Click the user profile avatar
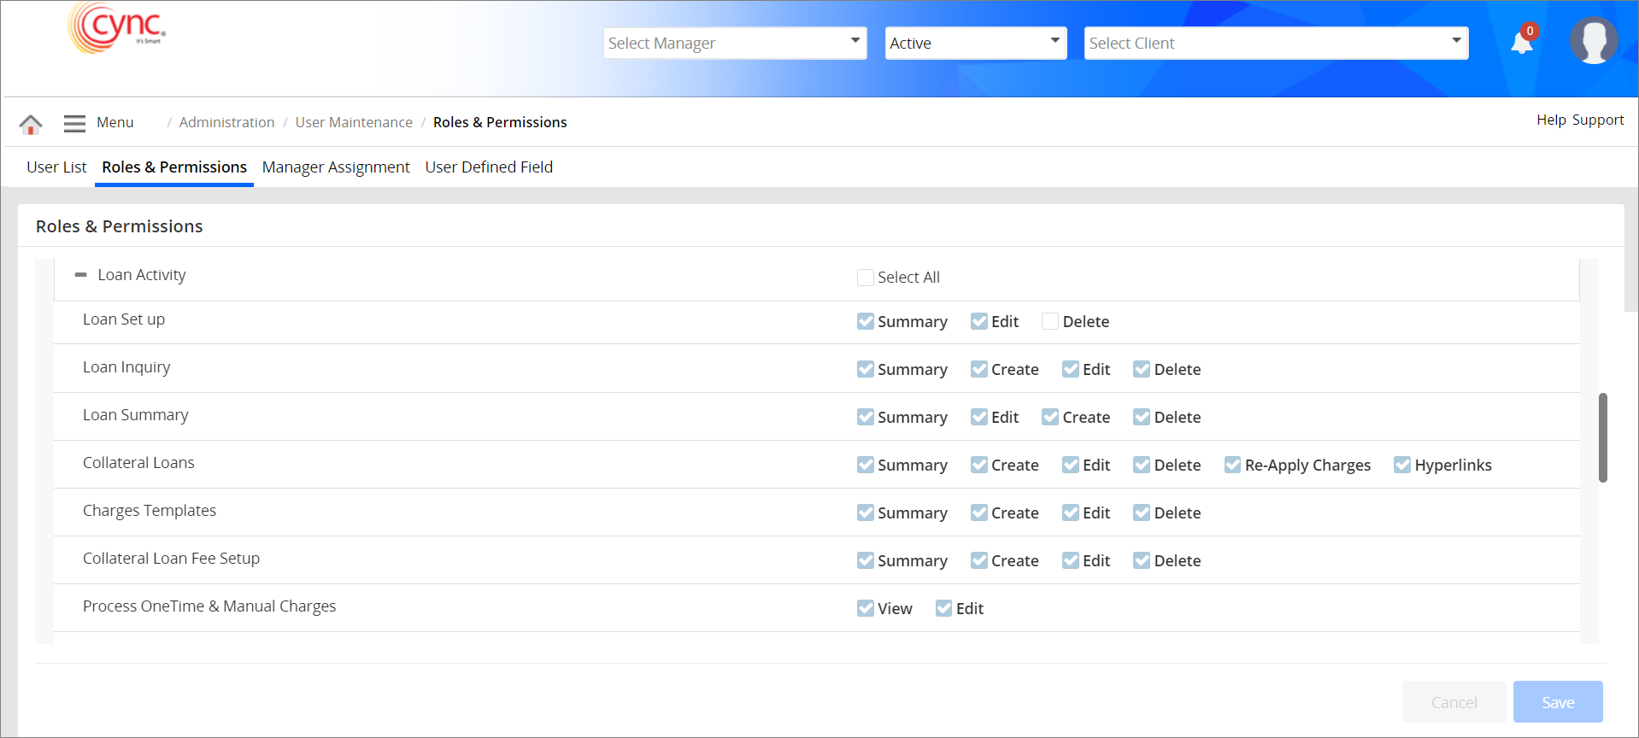Screen dimensions: 1639x738 coord(1593,40)
